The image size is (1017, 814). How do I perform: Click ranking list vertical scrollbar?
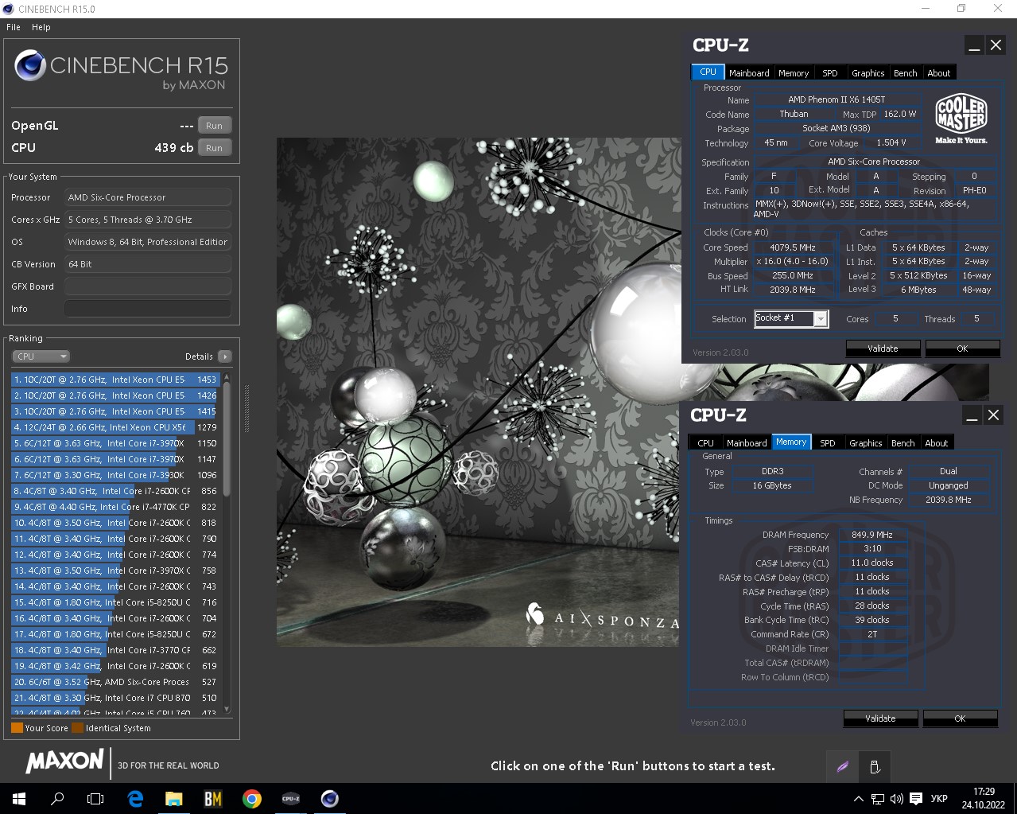(x=227, y=438)
